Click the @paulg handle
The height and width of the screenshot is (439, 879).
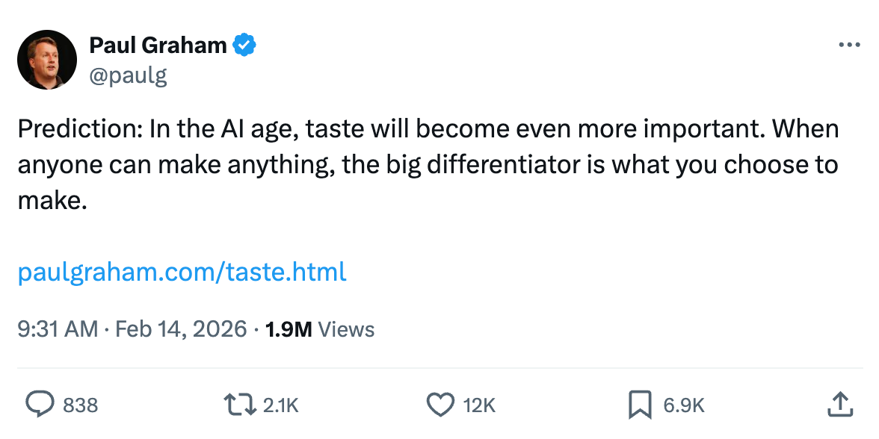[129, 75]
